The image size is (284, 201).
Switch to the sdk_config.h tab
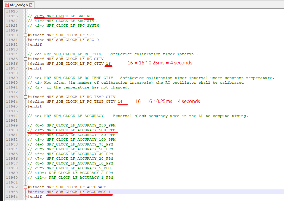(18, 5)
